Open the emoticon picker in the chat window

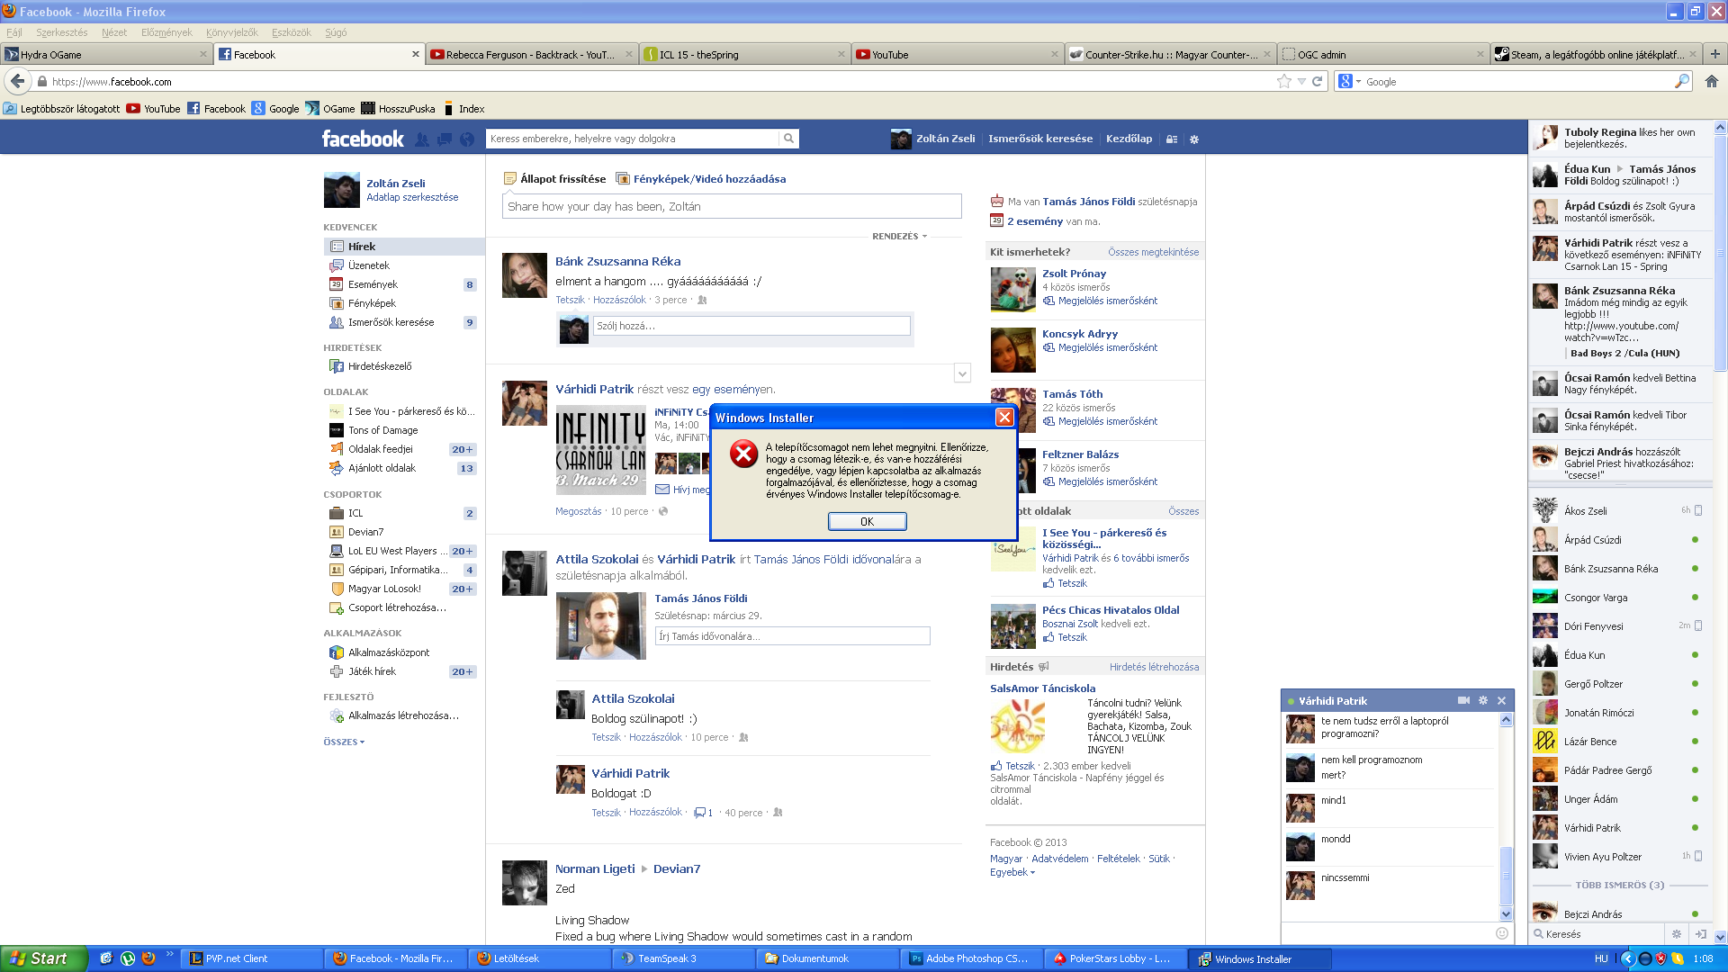tap(1501, 933)
